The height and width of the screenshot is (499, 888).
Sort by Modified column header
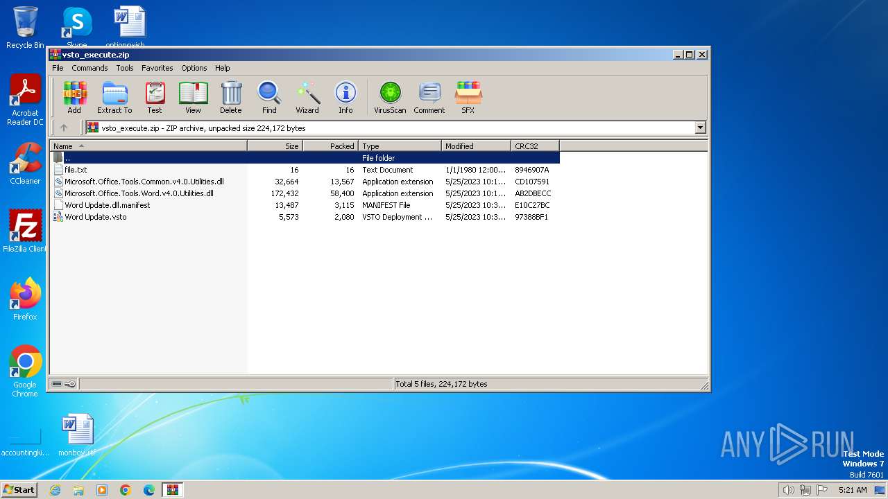click(x=477, y=146)
